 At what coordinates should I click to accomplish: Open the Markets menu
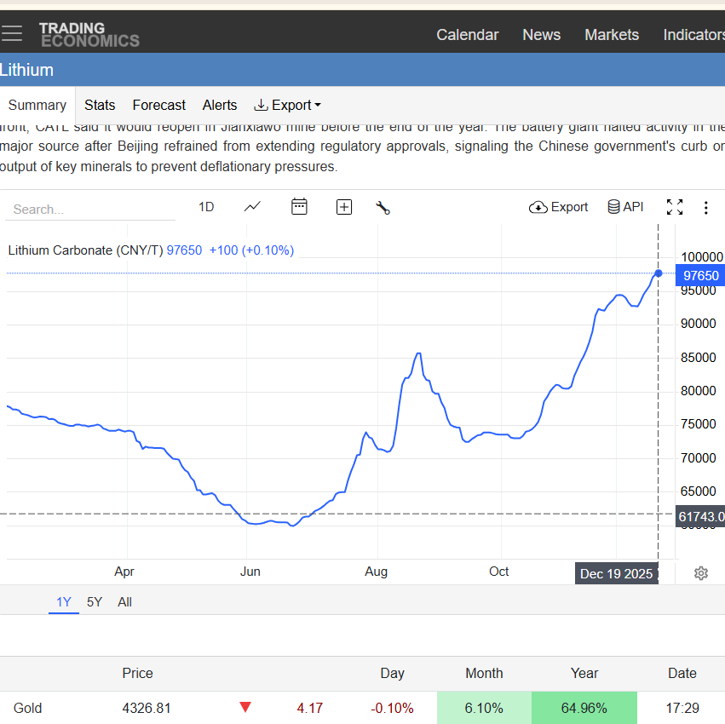(x=612, y=35)
